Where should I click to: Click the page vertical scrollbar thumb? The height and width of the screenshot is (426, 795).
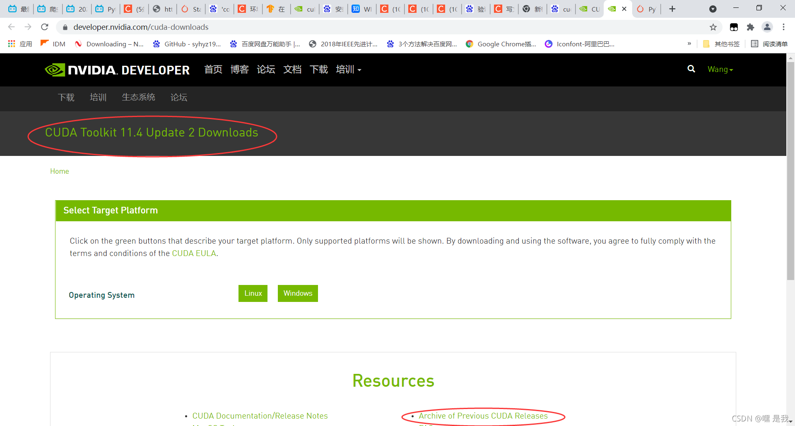point(790,171)
